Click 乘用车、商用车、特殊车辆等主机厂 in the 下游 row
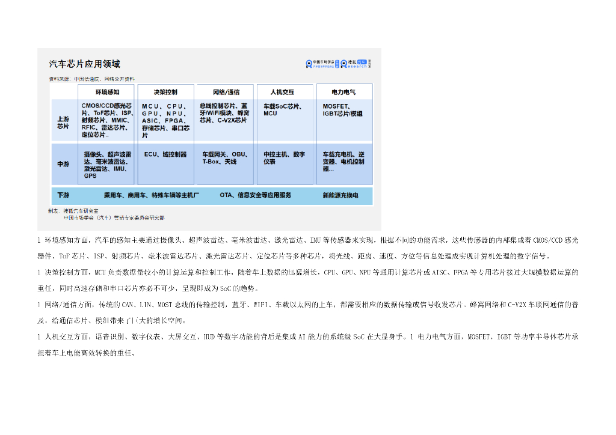 [x=151, y=195]
